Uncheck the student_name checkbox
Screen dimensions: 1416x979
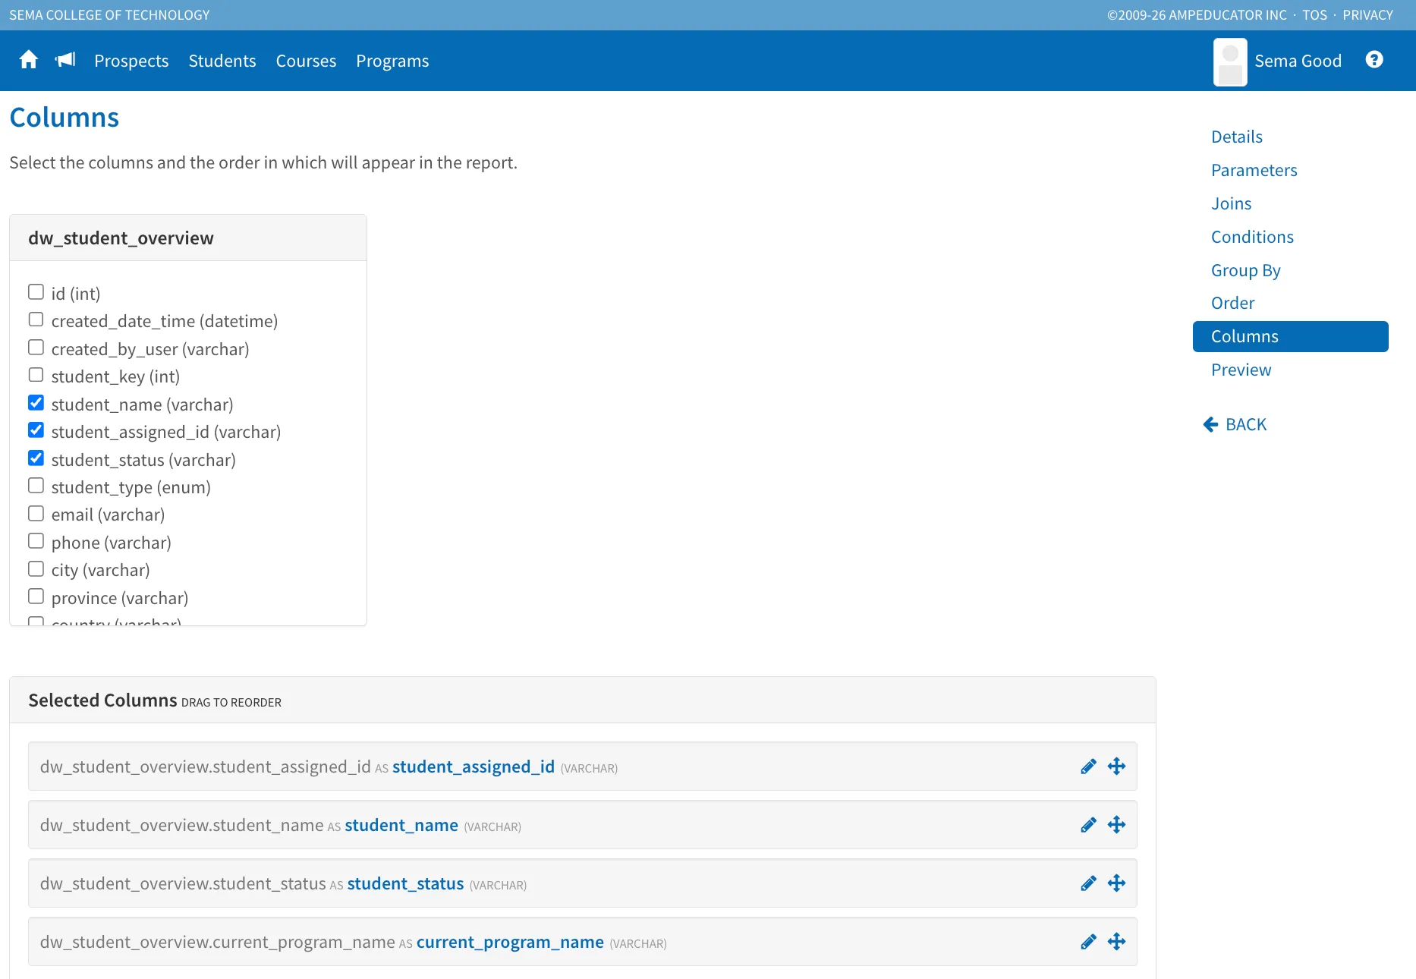tap(36, 403)
